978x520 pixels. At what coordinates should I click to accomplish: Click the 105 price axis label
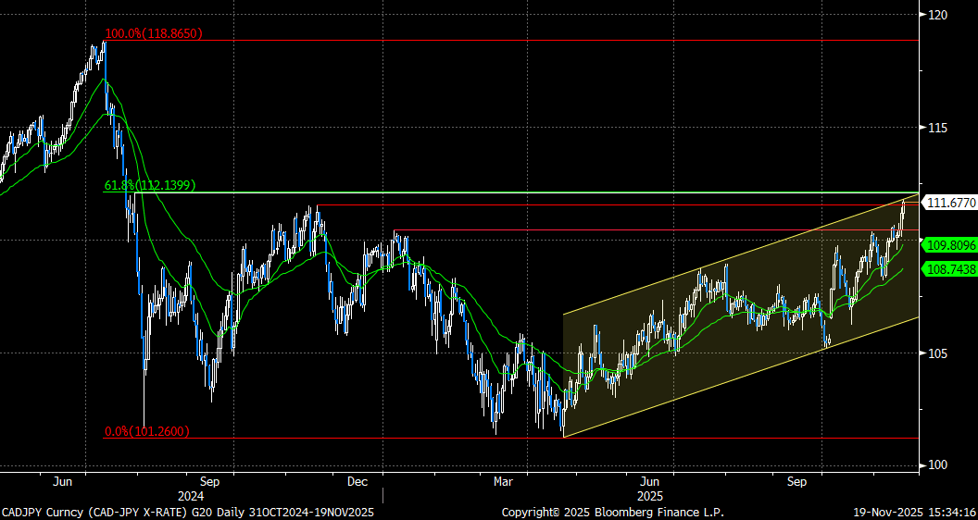936,353
